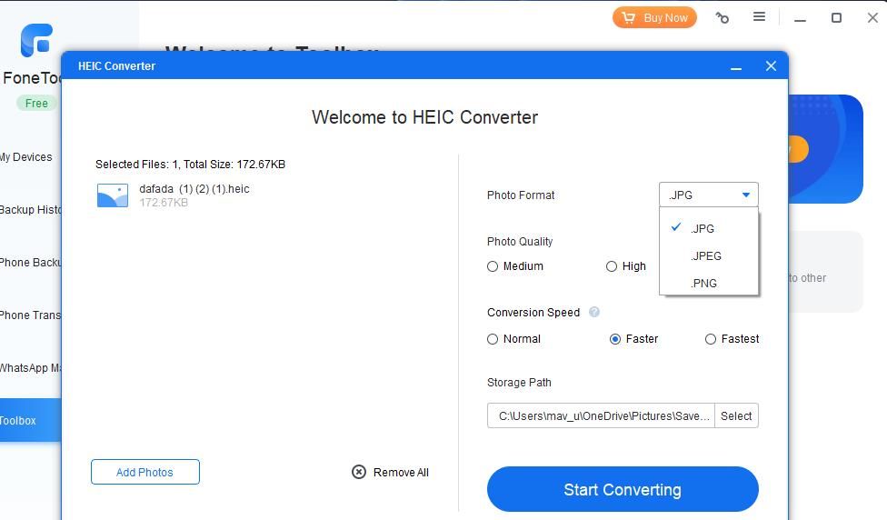Click Start Converting button
887x520 pixels.
tap(623, 489)
